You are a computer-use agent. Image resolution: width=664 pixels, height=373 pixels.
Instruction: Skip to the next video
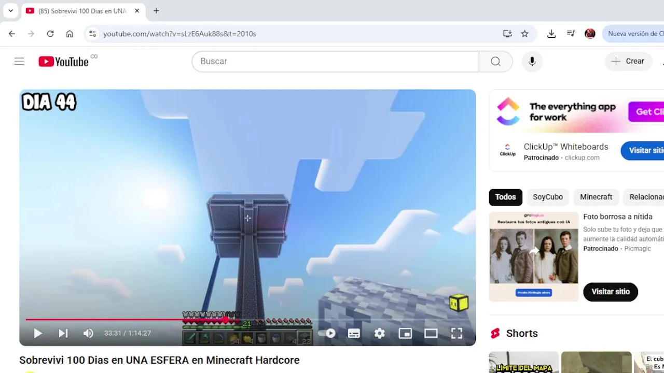point(63,333)
